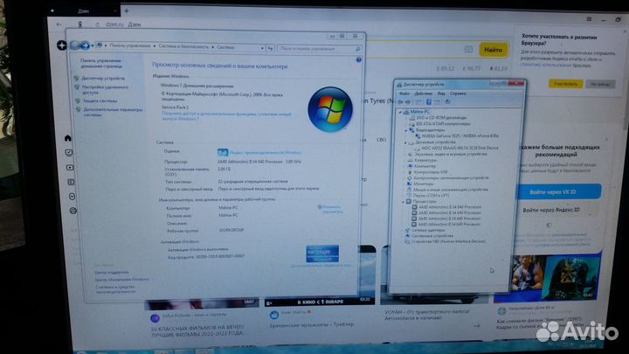Select Клавиатуры tree item
The height and width of the screenshot is (354, 629).
click(425, 160)
